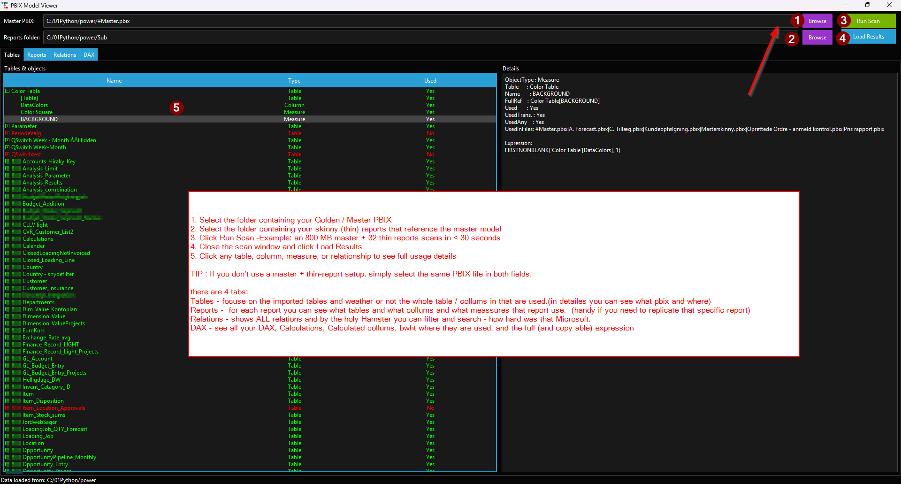Select the Country - snydefilter table
The width and height of the screenshot is (901, 484).
(x=48, y=274)
